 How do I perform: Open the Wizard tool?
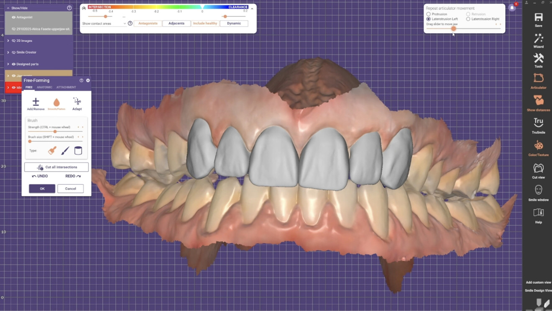click(x=539, y=39)
